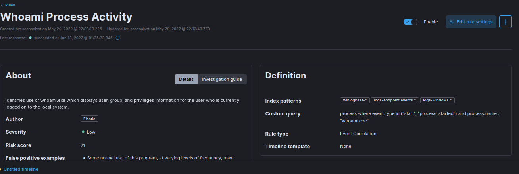Select the logs-windows.* index pattern badge
The width and height of the screenshot is (519, 174).
point(437,100)
